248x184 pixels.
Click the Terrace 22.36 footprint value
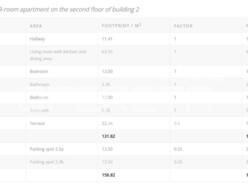(107, 123)
